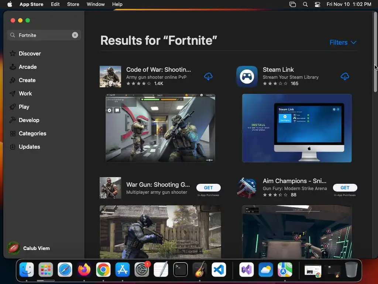
Task: Download Steam Link via cloud icon
Action: (x=345, y=77)
